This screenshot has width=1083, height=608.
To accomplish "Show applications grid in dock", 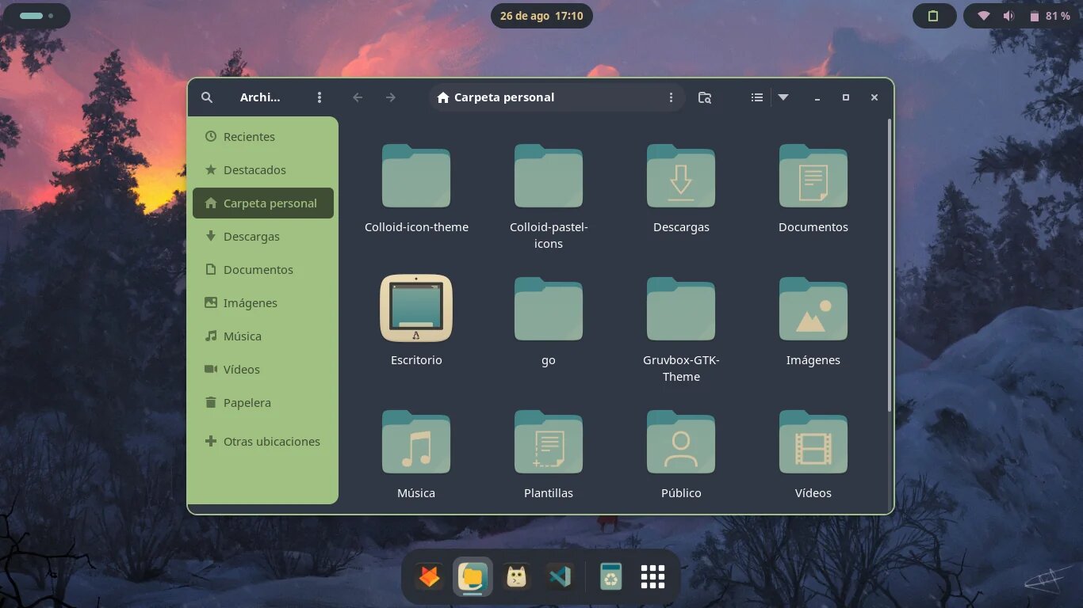I will point(652,576).
